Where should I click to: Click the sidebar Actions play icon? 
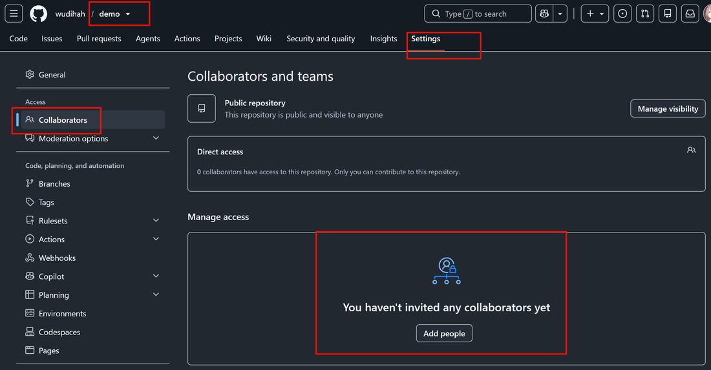(x=30, y=239)
